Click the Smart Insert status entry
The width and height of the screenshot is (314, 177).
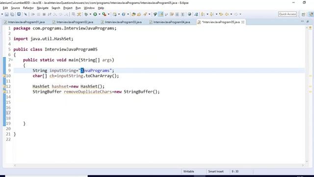(x=216, y=172)
